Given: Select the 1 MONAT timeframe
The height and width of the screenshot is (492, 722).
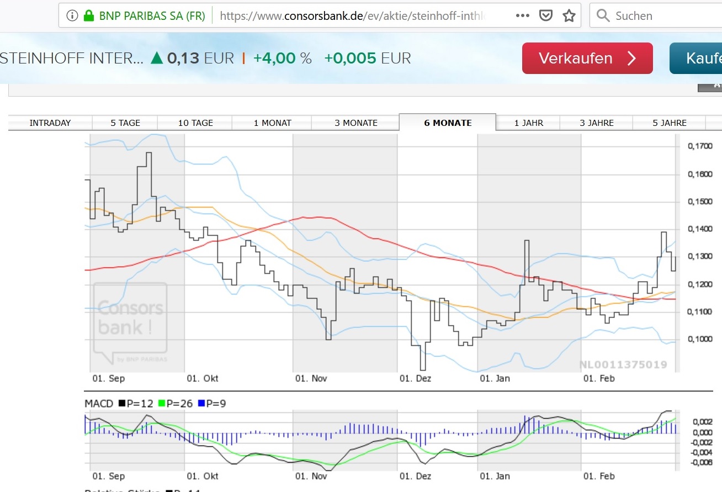Looking at the screenshot, I should point(272,123).
